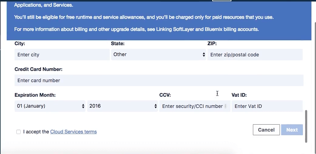316x154 pixels.
Task: Open the expiration year 2016 dropdown
Action: pyautogui.click(x=122, y=106)
